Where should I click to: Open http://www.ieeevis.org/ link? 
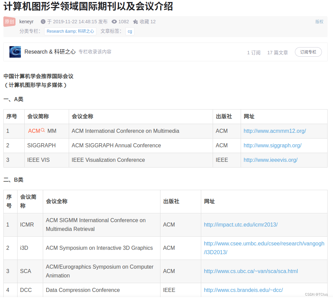(271, 160)
